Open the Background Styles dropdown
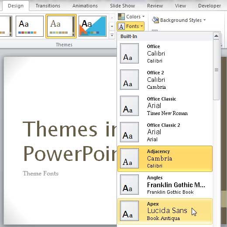Viewport: 227px width, 227px height. coord(179,20)
